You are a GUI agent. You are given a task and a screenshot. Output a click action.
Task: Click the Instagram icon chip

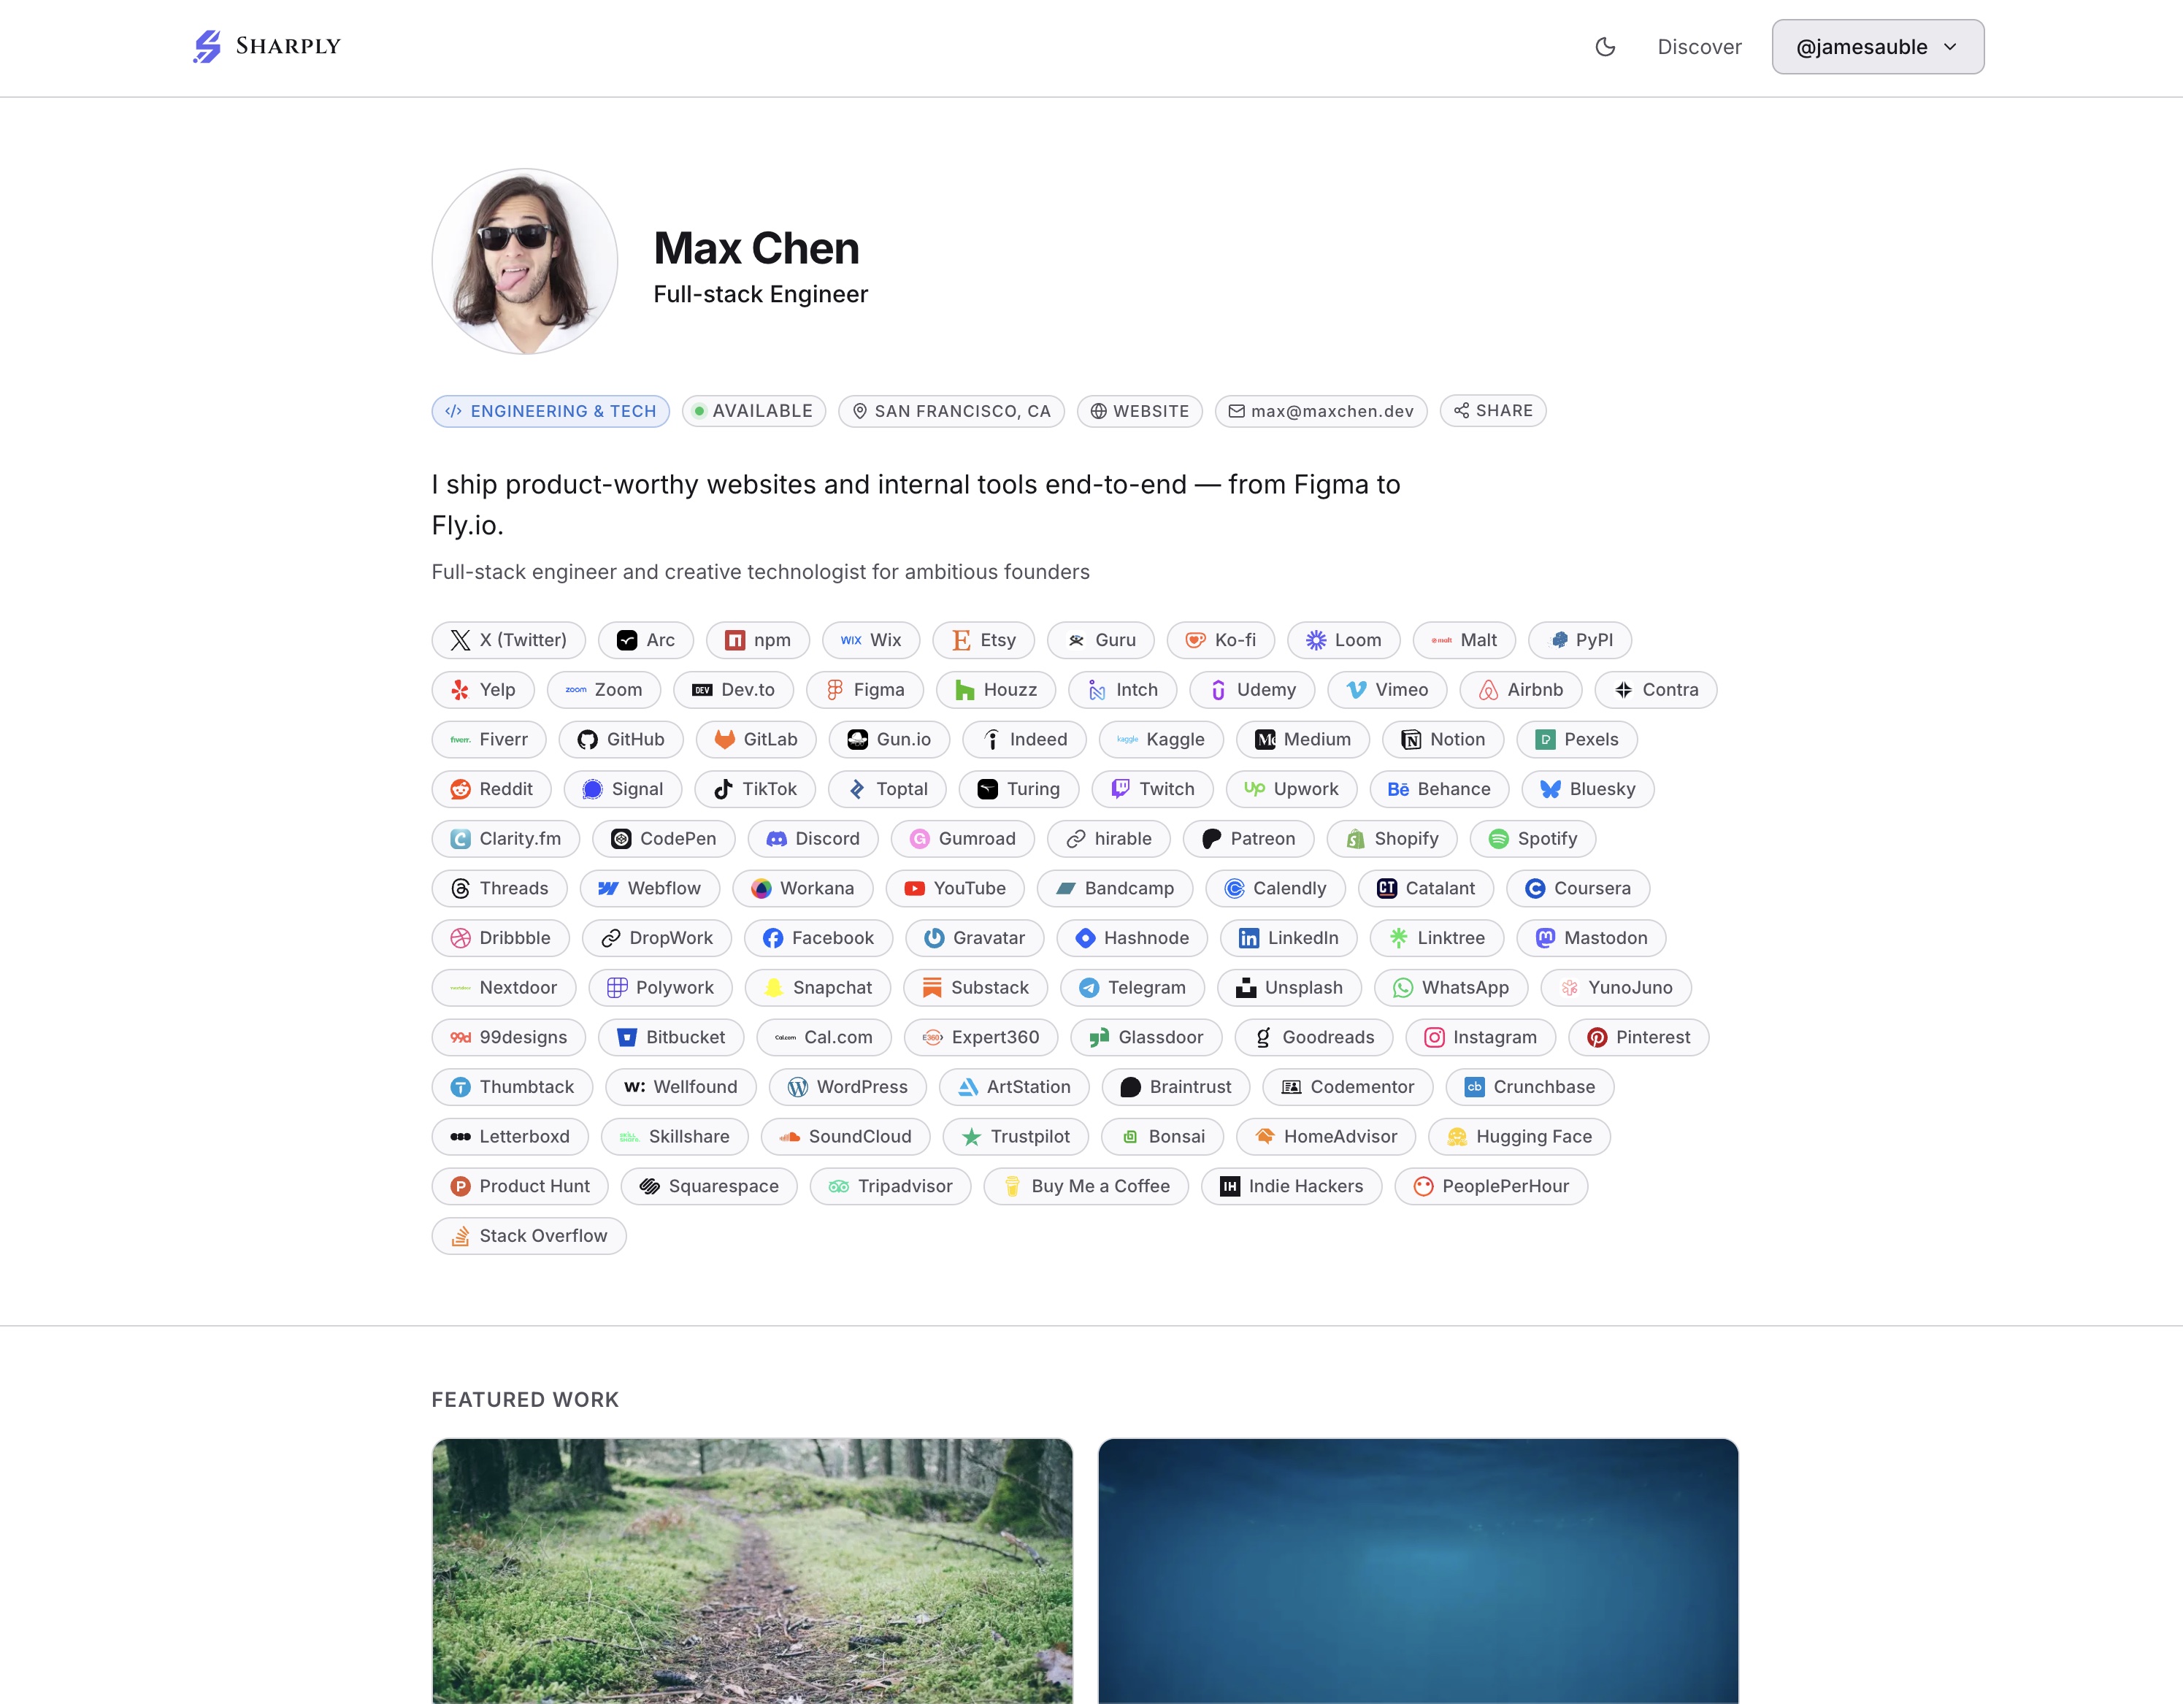[1481, 1037]
